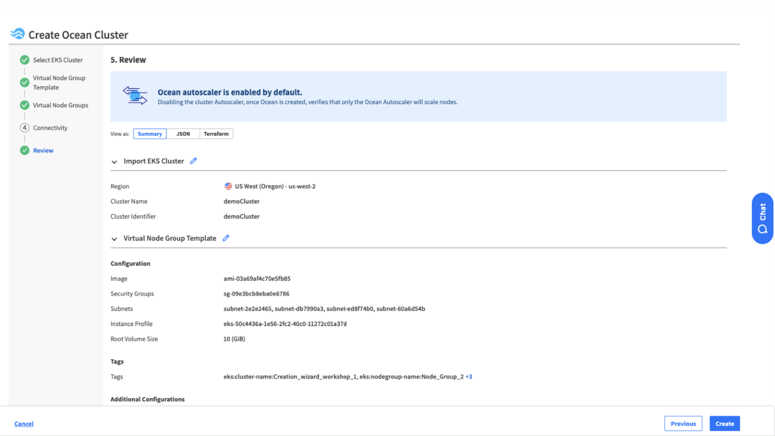Go to Connectivity step in sidebar
The height and width of the screenshot is (436, 775).
tap(50, 128)
